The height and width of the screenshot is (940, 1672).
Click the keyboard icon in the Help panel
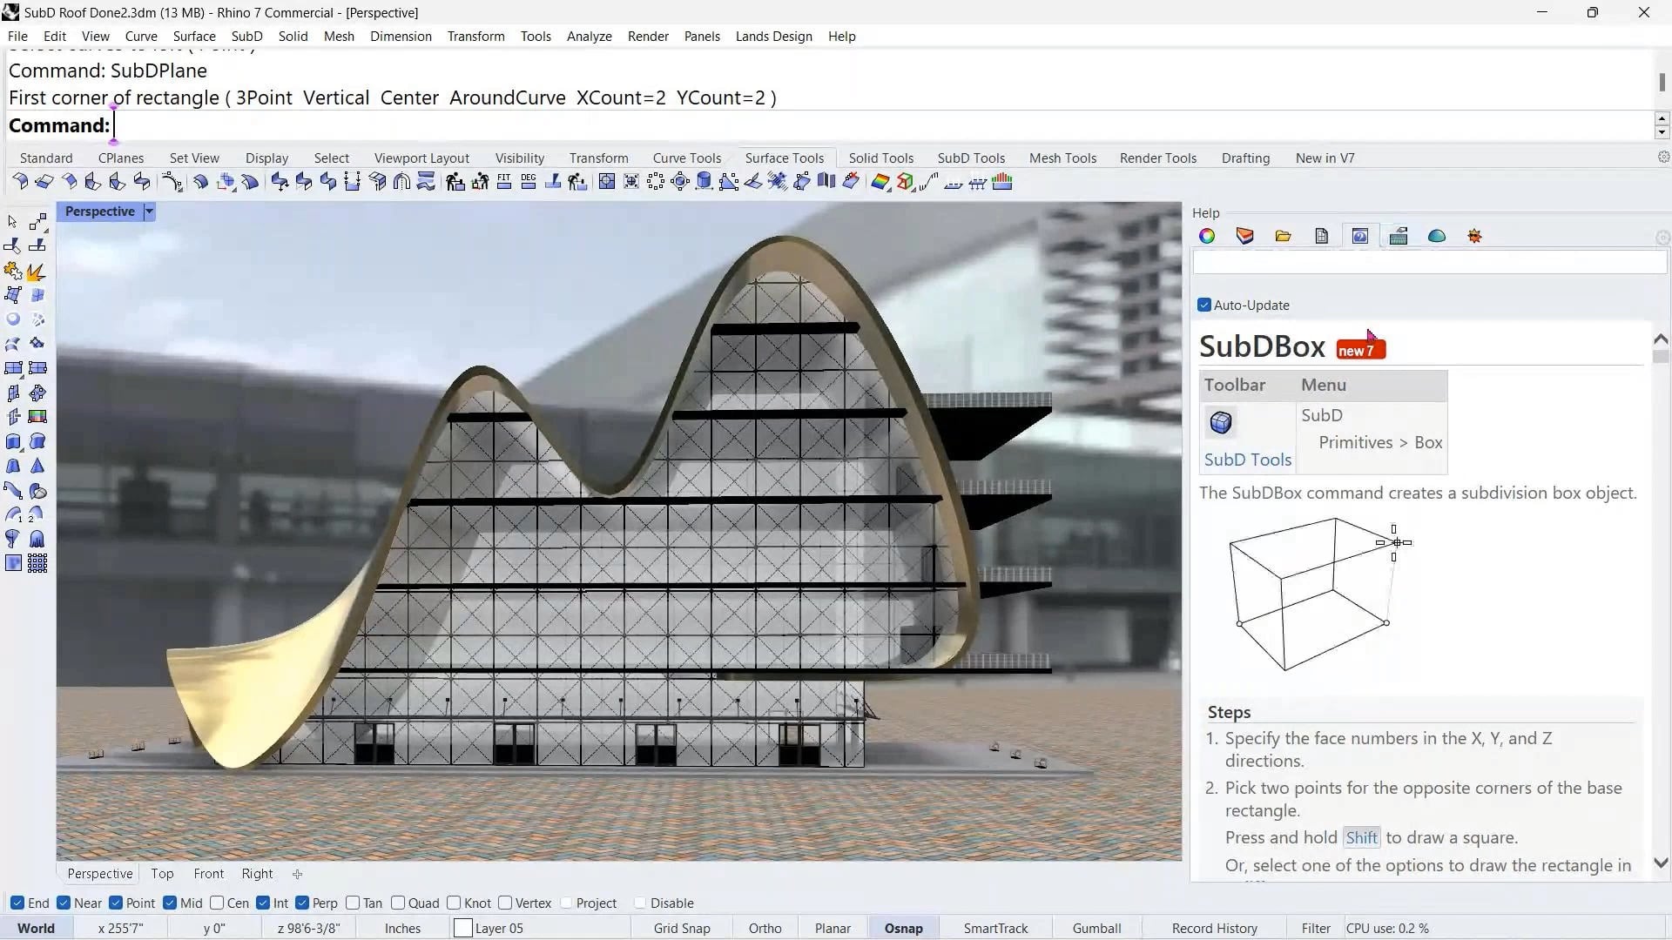(x=1399, y=236)
